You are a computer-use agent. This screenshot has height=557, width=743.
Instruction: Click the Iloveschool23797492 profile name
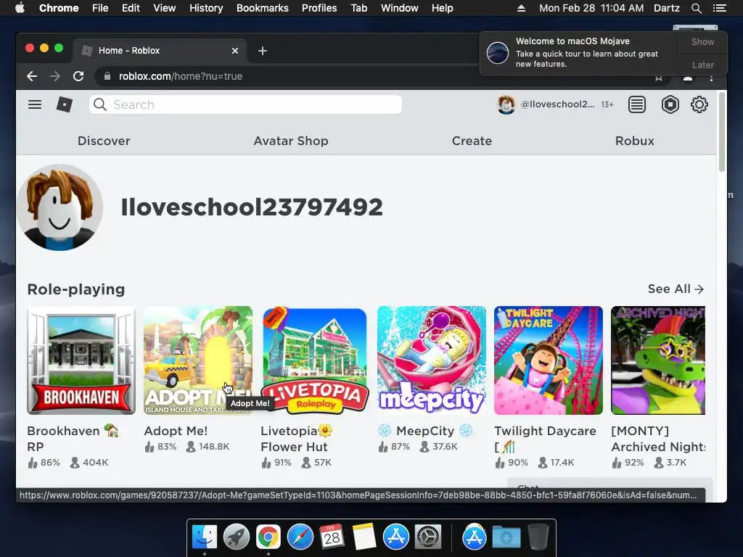252,207
